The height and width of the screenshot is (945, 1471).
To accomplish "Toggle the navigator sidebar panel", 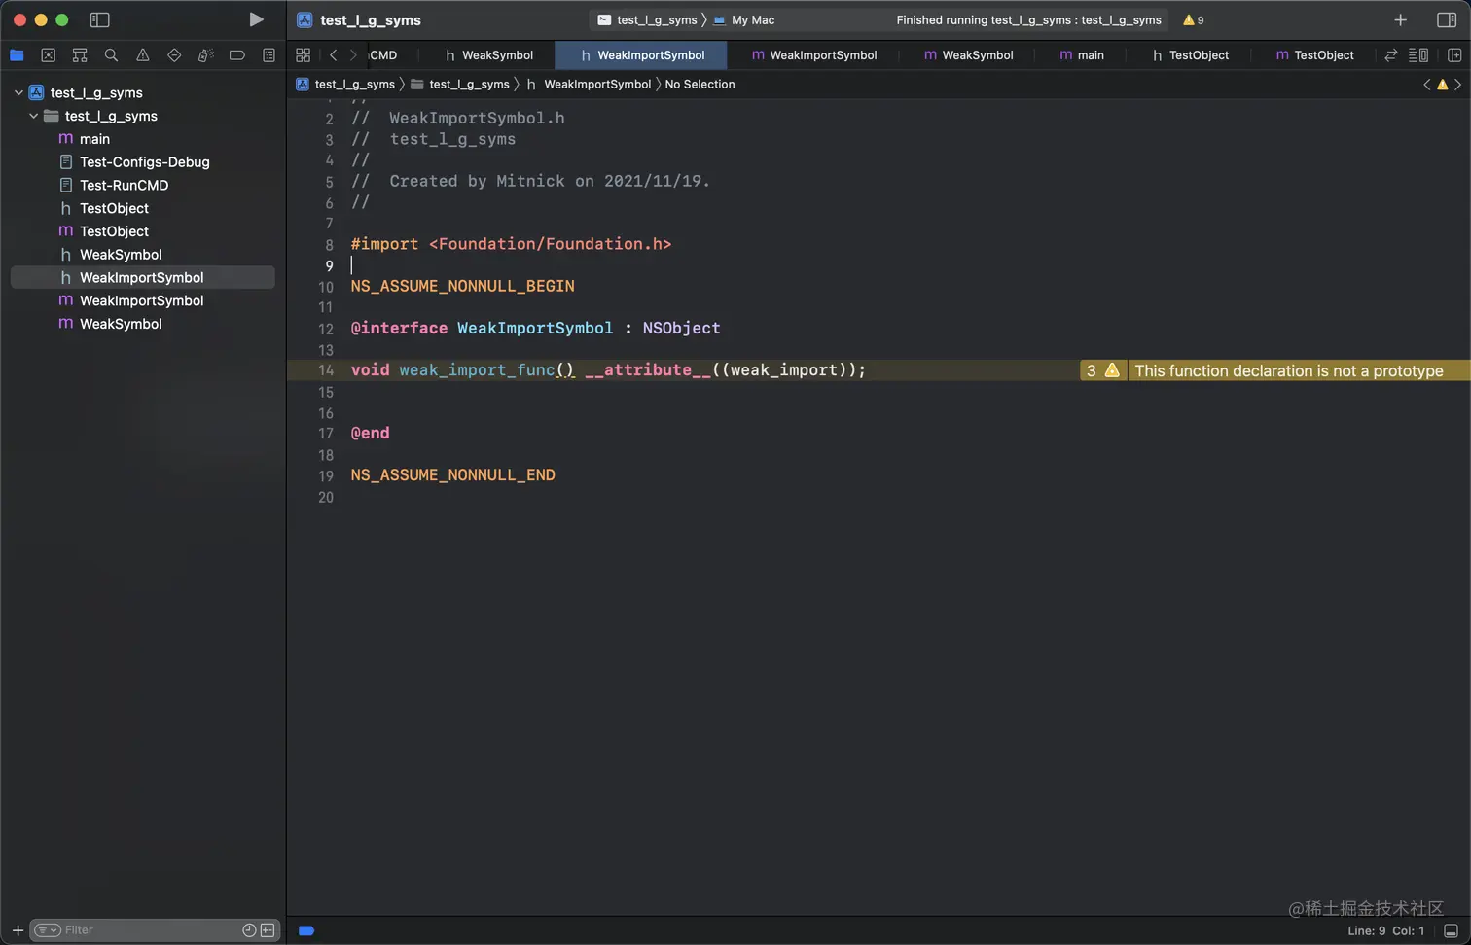I will [x=99, y=19].
